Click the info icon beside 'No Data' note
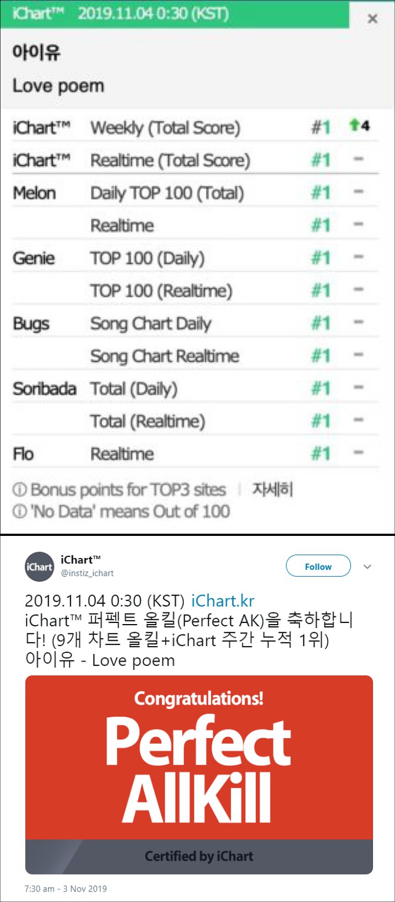Image resolution: width=395 pixels, height=902 pixels. coord(19,511)
